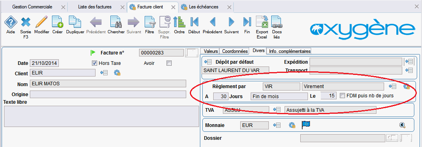This screenshot has height=147, width=422.
Task: Click the SAINT LAURENT DU VAR depot field
Action: [235, 70]
